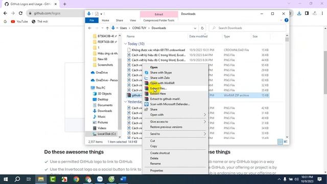Screen dimensions: 327x184
Task: Choose Extract Here from context menu
Action: (x=158, y=94)
